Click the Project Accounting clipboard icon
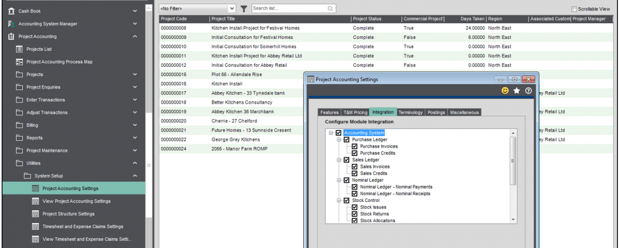This screenshot has height=248, width=620. (x=11, y=37)
